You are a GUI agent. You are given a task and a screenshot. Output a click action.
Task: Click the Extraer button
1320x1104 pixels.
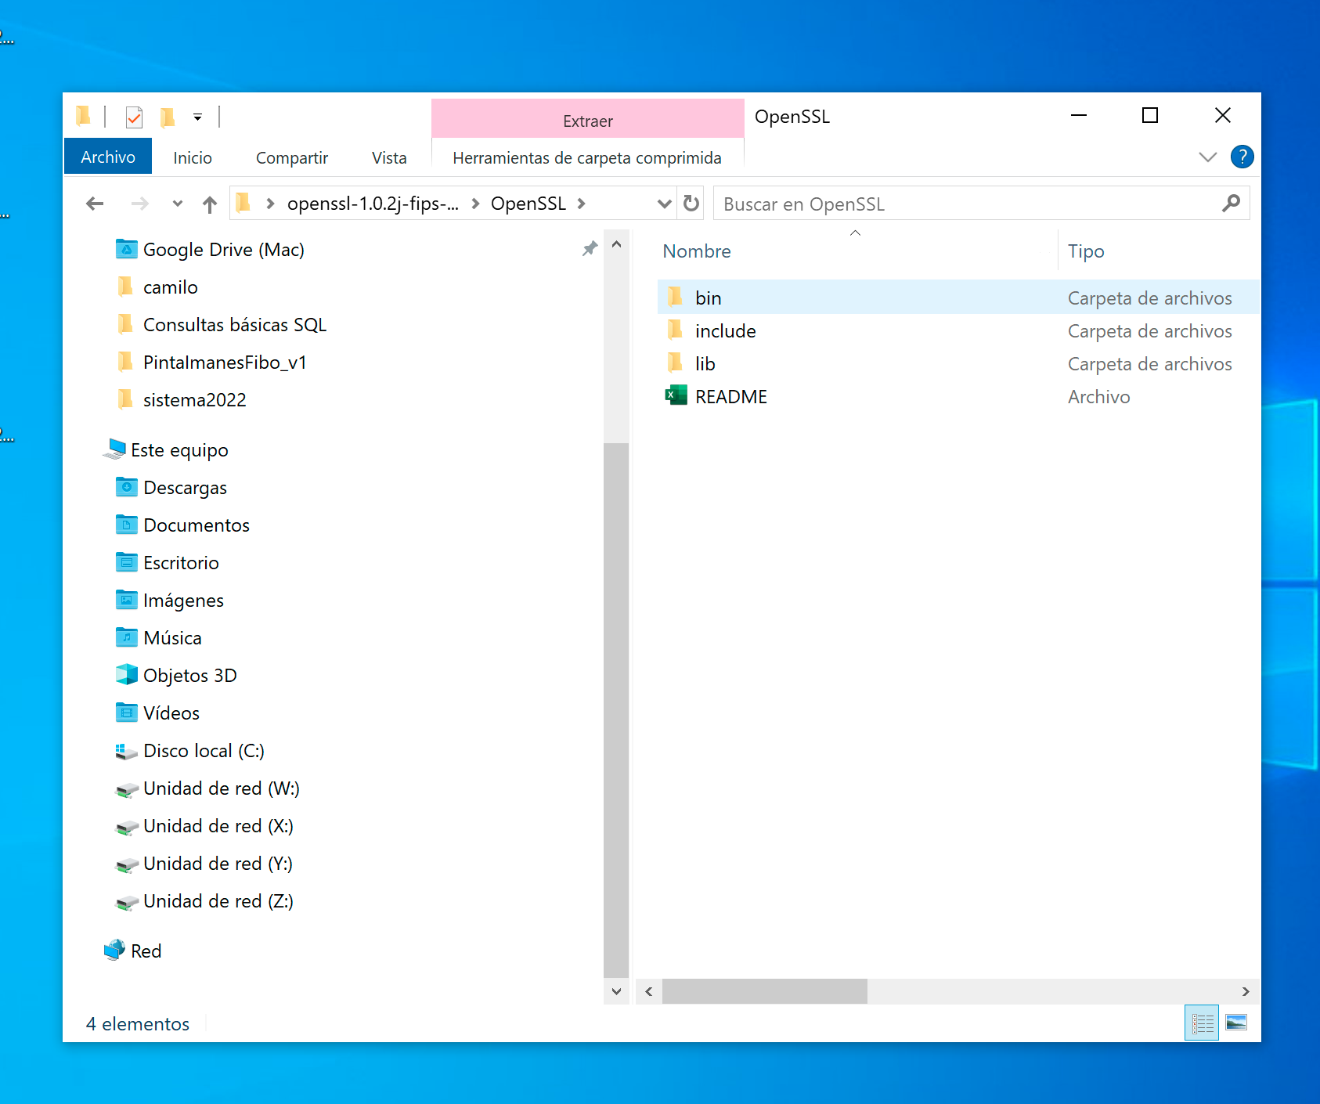click(x=587, y=121)
